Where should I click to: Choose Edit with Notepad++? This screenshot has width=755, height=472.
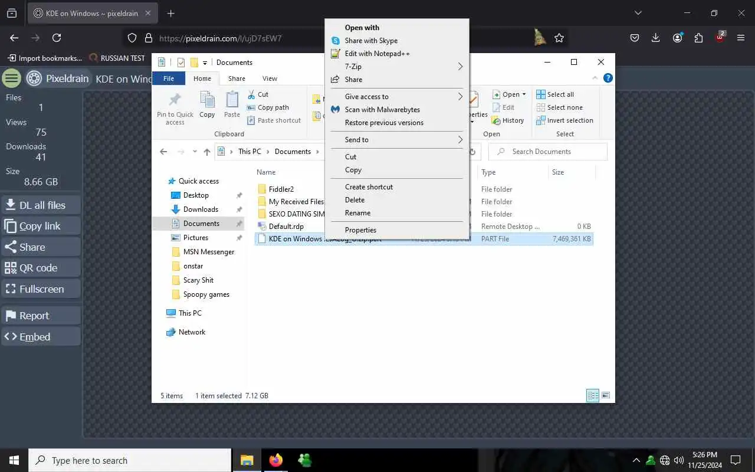click(x=397, y=54)
